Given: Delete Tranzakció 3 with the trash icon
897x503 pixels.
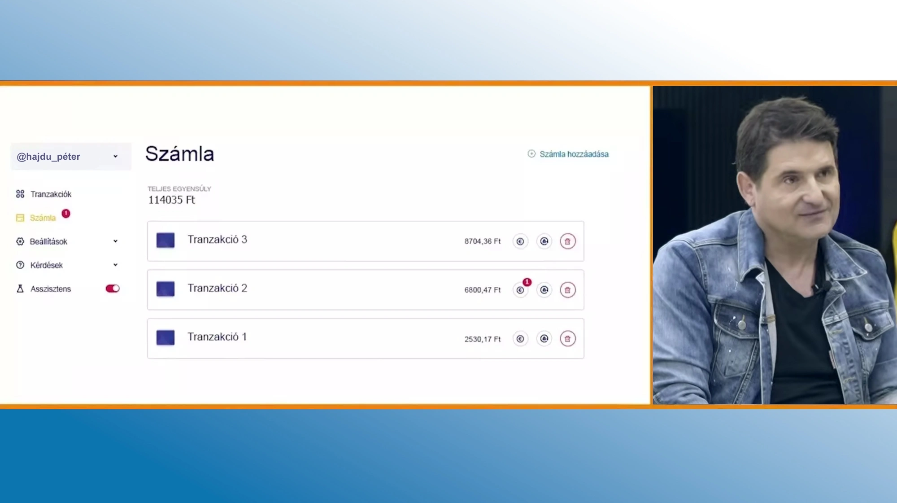Looking at the screenshot, I should point(568,241).
